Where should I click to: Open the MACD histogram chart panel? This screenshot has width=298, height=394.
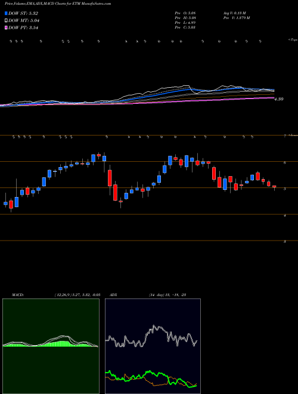(51, 346)
